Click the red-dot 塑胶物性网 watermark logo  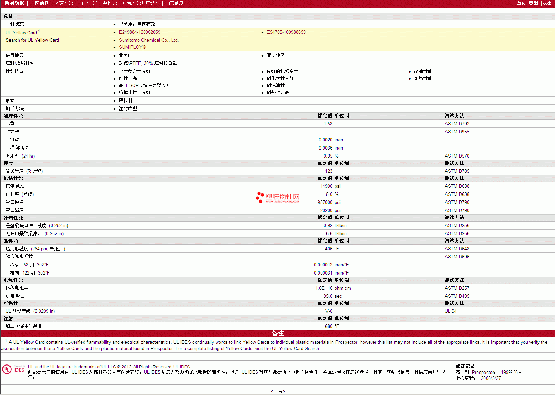click(x=278, y=197)
